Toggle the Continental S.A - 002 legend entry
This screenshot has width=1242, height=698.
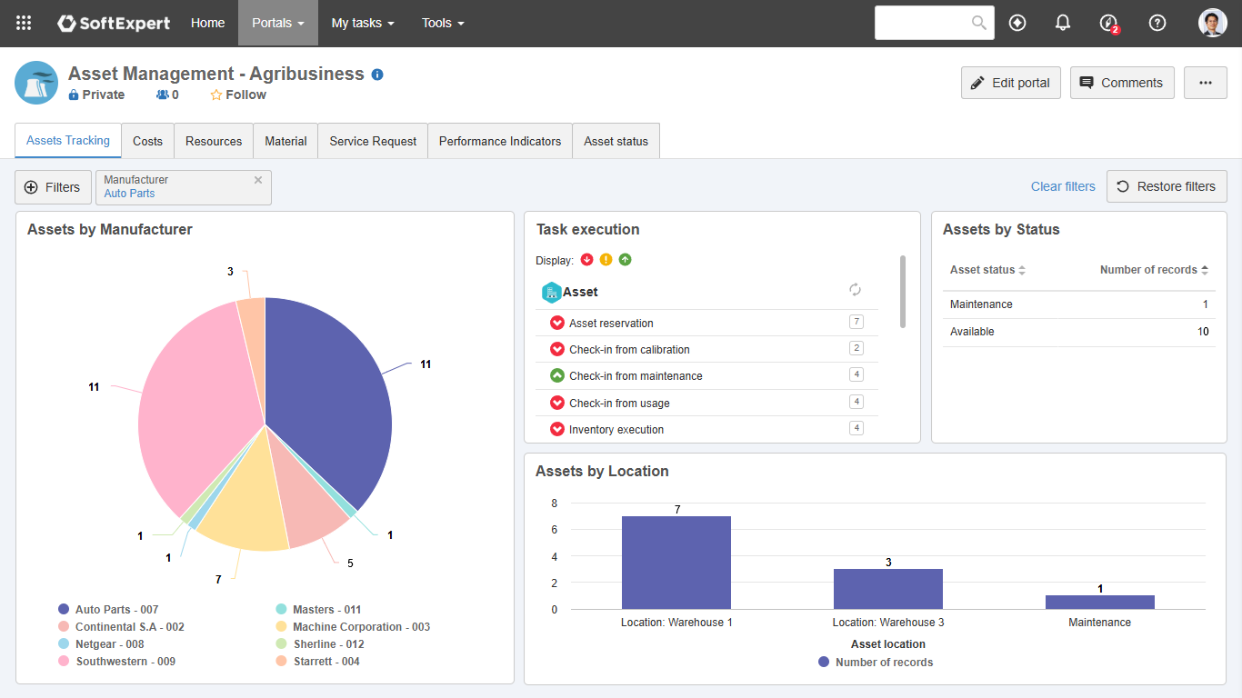tap(121, 627)
